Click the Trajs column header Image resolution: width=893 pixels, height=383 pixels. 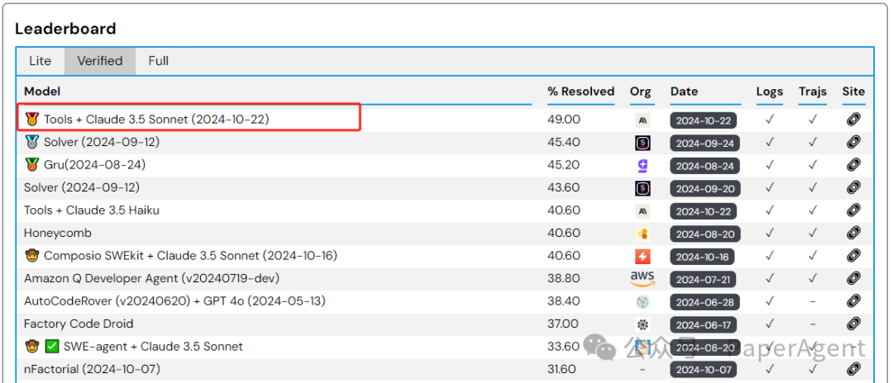coord(813,92)
